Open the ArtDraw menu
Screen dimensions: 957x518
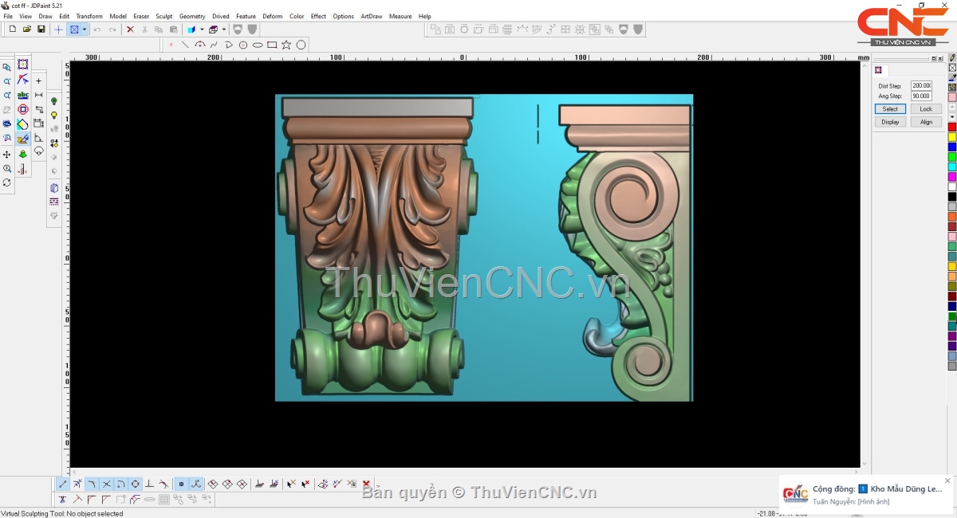click(x=371, y=16)
